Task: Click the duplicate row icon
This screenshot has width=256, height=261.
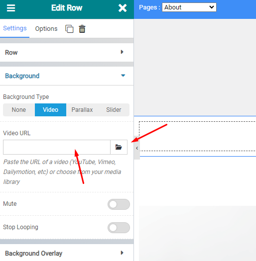Action: (69, 29)
